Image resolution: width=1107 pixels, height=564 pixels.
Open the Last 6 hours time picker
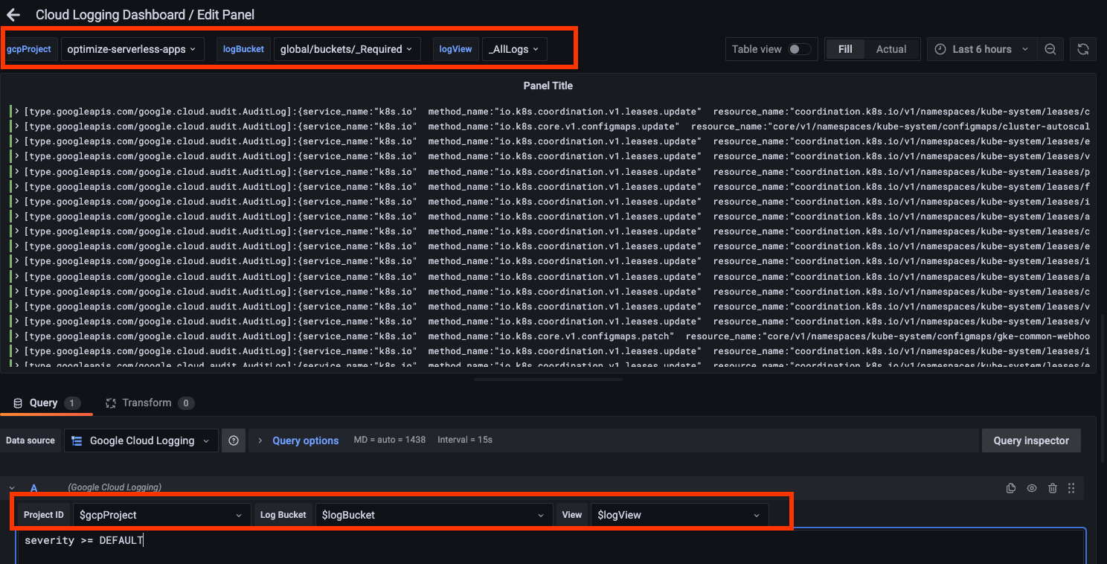click(x=981, y=49)
